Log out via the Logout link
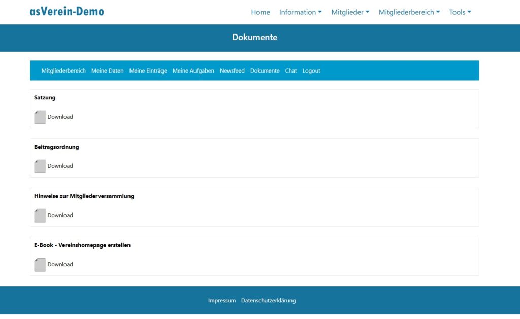 click(x=311, y=71)
